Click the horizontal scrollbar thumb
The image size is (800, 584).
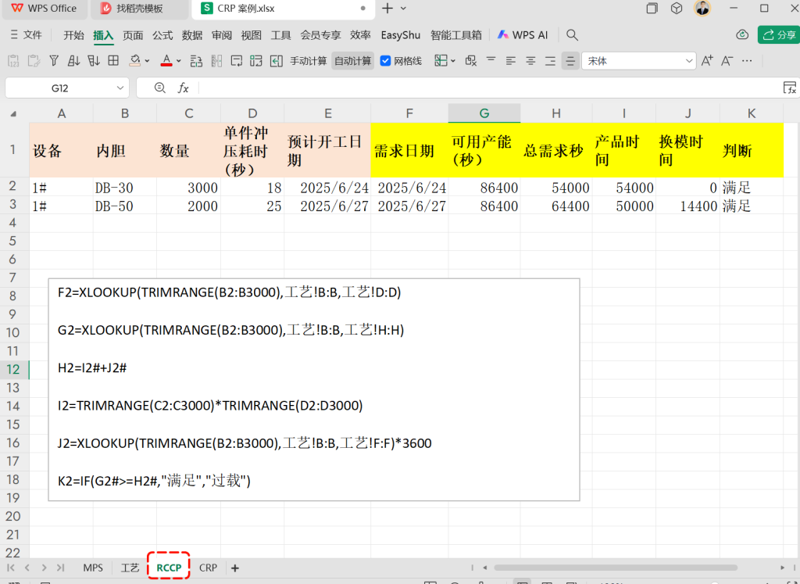(x=616, y=567)
